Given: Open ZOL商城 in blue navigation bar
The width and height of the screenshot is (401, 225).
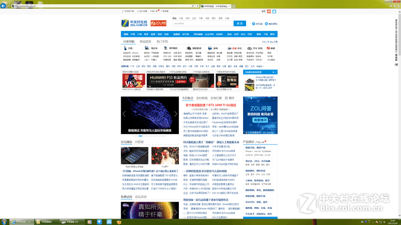Looking at the screenshot, I should coord(198,34).
